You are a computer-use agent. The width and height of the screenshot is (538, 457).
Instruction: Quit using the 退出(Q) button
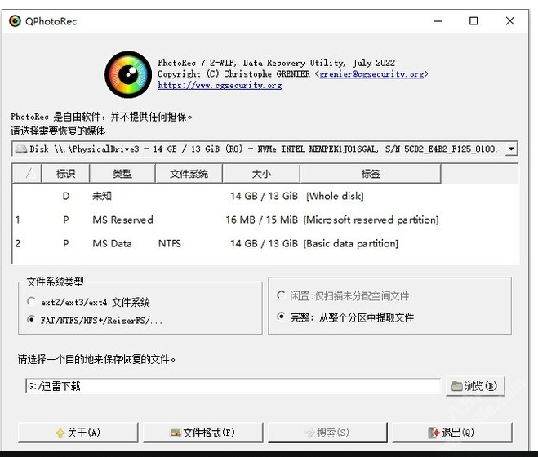pos(452,433)
